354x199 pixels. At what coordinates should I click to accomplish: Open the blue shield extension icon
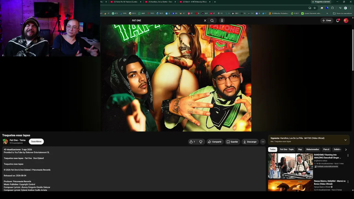coord(327,8)
